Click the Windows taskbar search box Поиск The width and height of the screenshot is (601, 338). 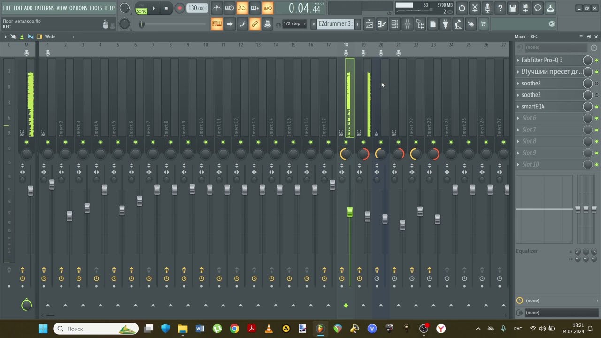pyautogui.click(x=96, y=329)
